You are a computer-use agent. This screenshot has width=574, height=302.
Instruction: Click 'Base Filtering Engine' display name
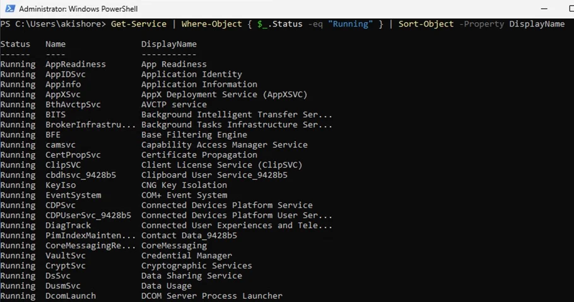pos(194,135)
